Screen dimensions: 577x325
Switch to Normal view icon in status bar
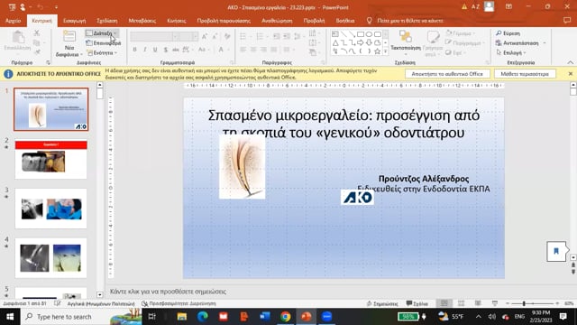[444, 303]
